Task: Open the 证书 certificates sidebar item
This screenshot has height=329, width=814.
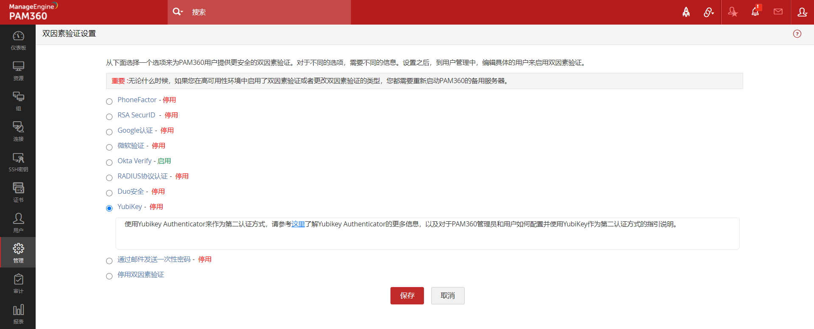Action: [x=18, y=193]
